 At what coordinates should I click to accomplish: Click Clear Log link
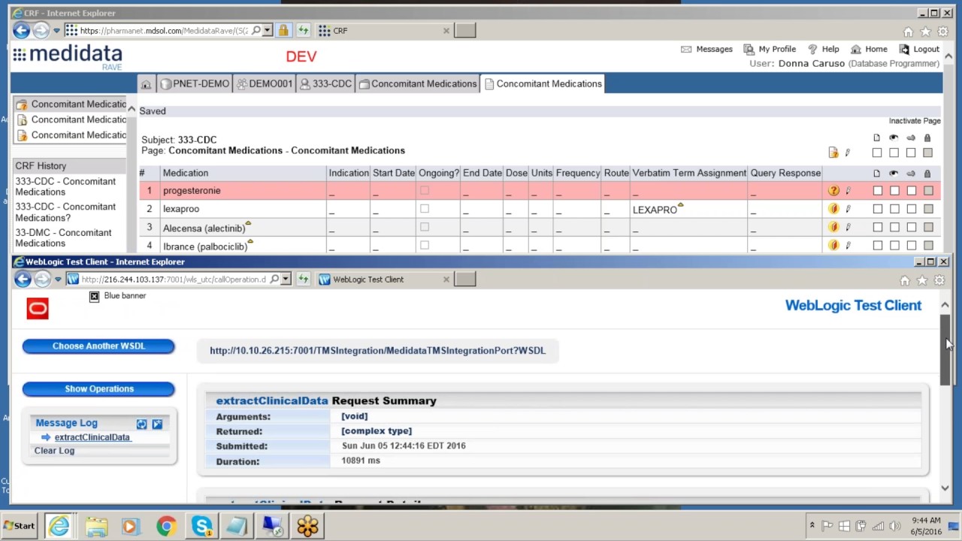coord(54,451)
